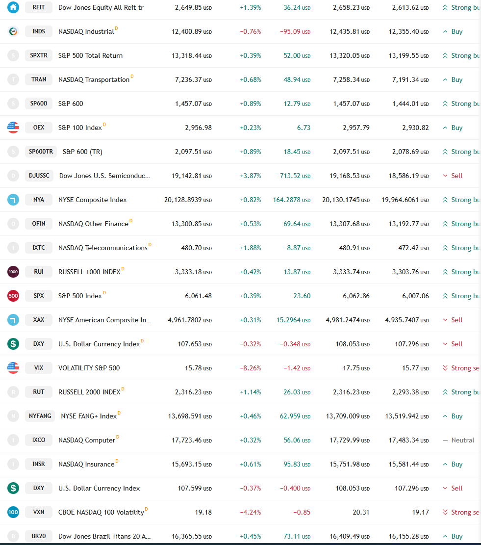Image resolution: width=481 pixels, height=545 pixels.
Task: Click the IXTC grey placeholder logo
Action: click(x=13, y=247)
